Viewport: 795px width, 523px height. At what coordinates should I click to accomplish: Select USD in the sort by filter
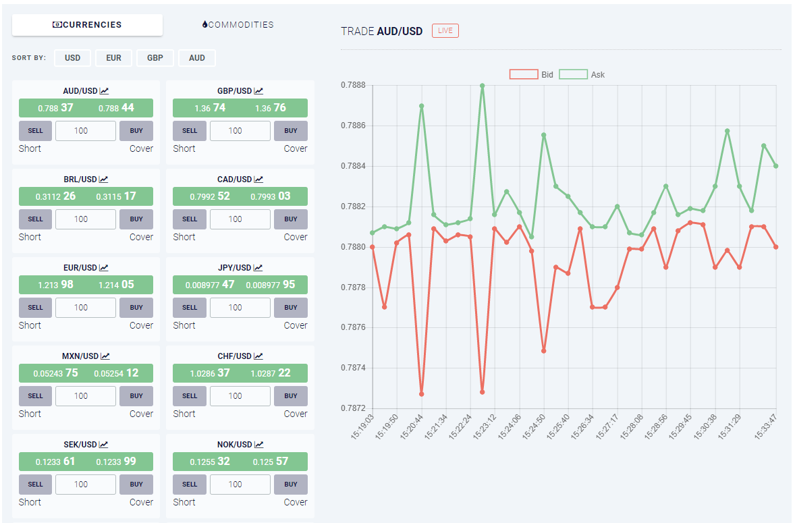pyautogui.click(x=72, y=58)
